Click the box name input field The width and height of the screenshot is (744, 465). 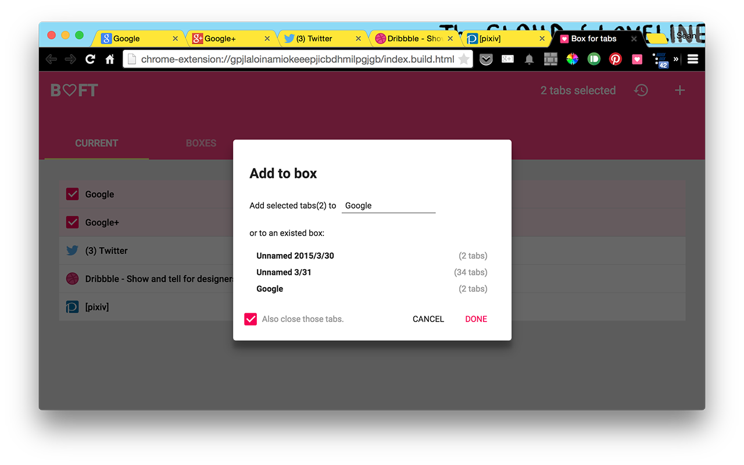coord(388,206)
